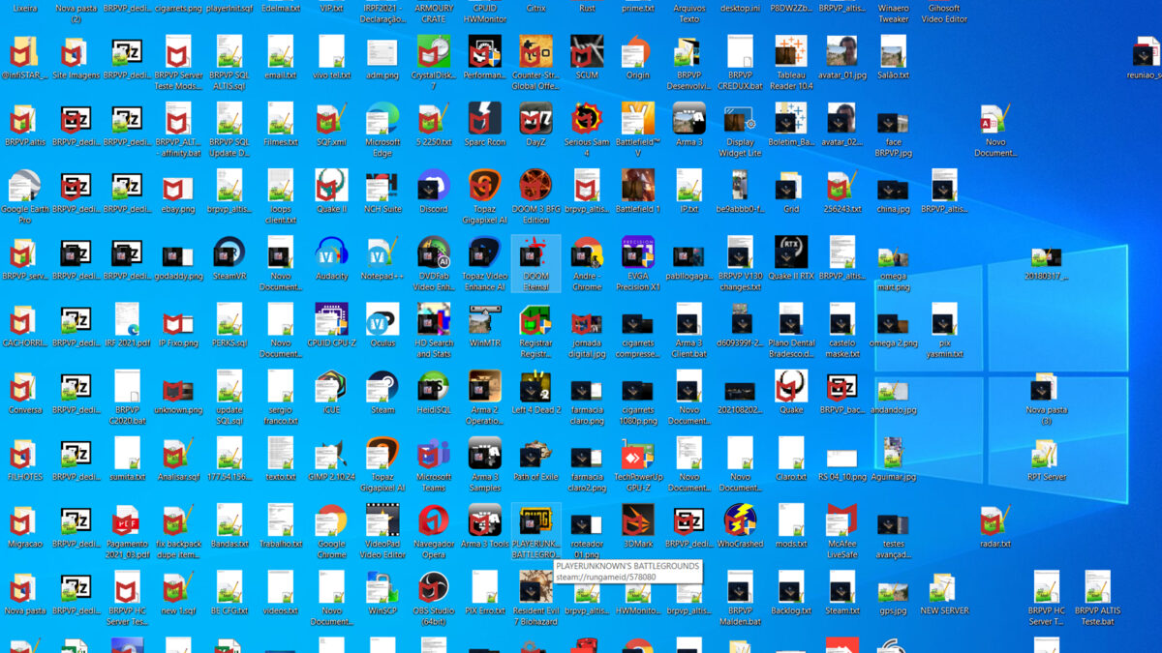Open the iCUE shortcut
Image resolution: width=1162 pixels, height=653 pixels.
tap(331, 386)
